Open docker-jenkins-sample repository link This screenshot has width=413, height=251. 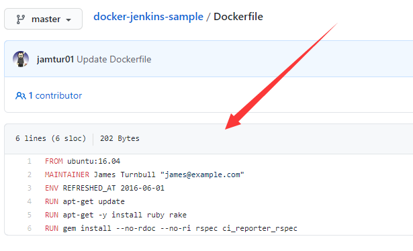pyautogui.click(x=148, y=17)
